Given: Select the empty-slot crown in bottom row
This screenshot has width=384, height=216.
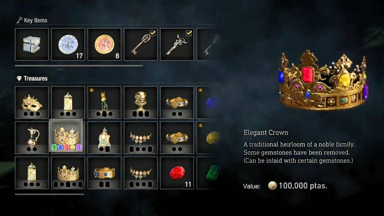Looking at the screenshot, I should tap(68, 173).
